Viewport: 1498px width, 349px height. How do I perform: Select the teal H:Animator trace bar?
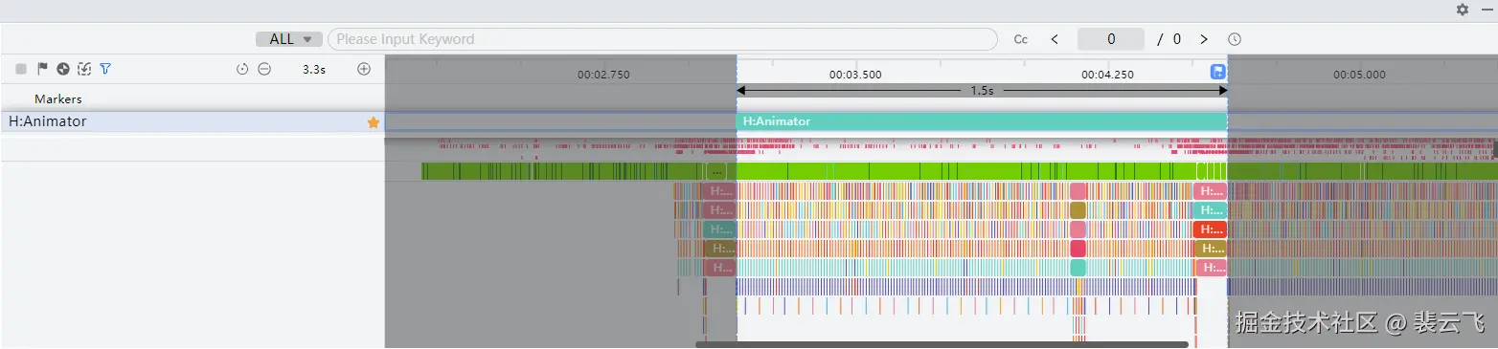[982, 121]
